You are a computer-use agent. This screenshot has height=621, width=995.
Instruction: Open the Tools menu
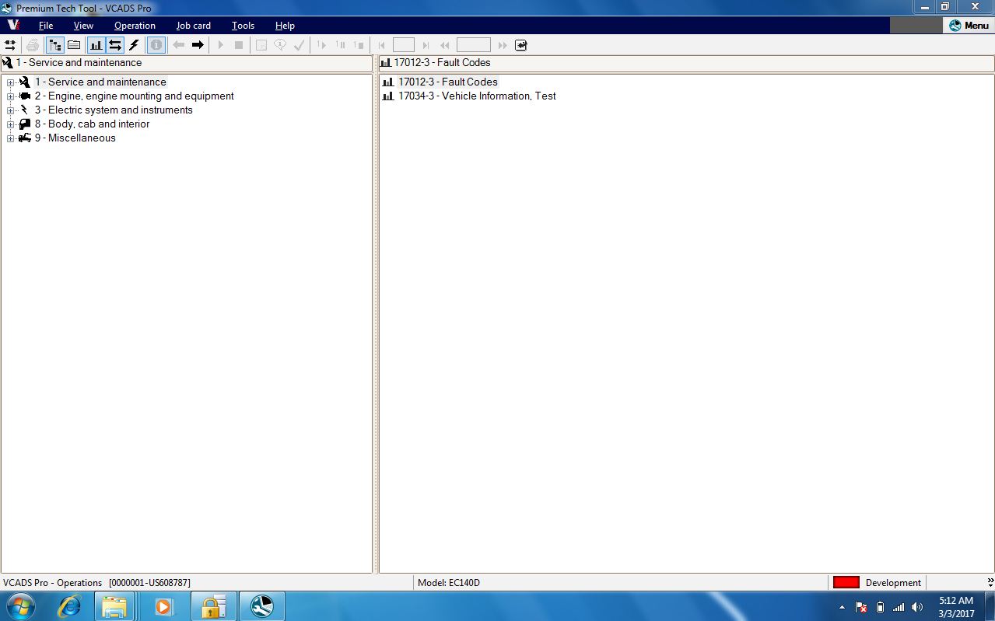click(x=243, y=26)
